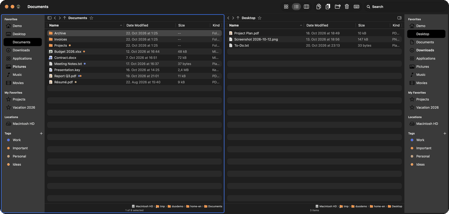Favorite the Documents folder with star
Screen dimensions: 449x214
(91, 18)
